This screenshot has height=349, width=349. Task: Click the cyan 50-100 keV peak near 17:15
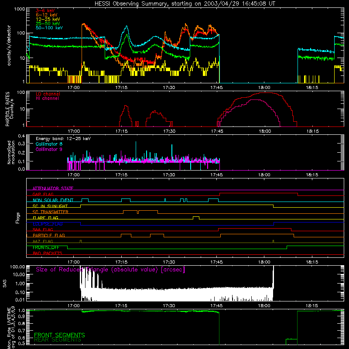(127, 27)
